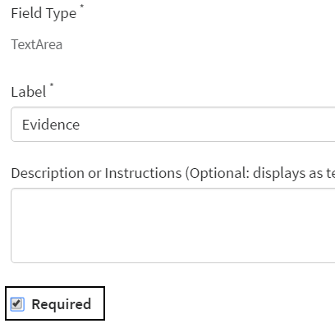Select the Field Type heading
The image size is (335, 328).
click(x=44, y=13)
